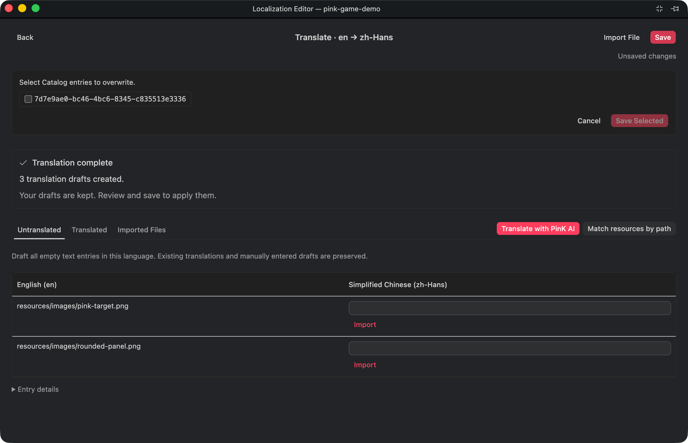Screen dimensions: 688x443
Task: Click the Save button at top right
Action: [x=663, y=37]
